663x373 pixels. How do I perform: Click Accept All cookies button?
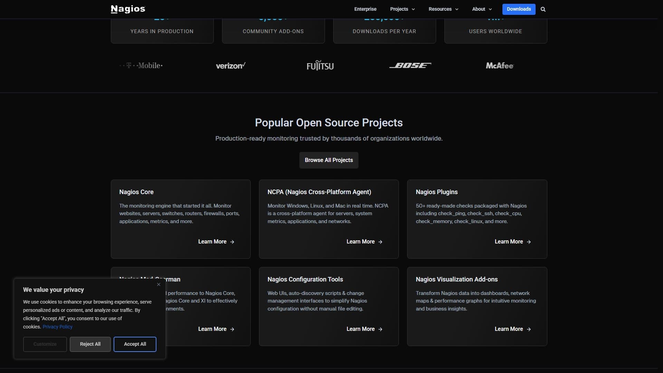[135, 344]
